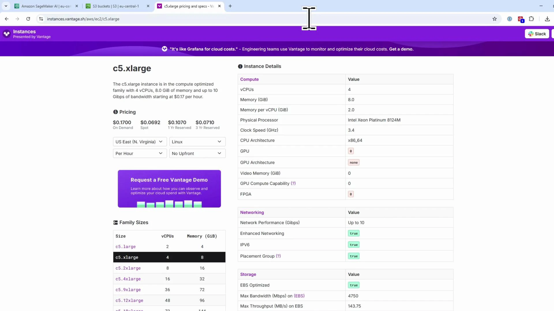Expand the No Upfront payment dropdown

pyautogui.click(x=197, y=153)
